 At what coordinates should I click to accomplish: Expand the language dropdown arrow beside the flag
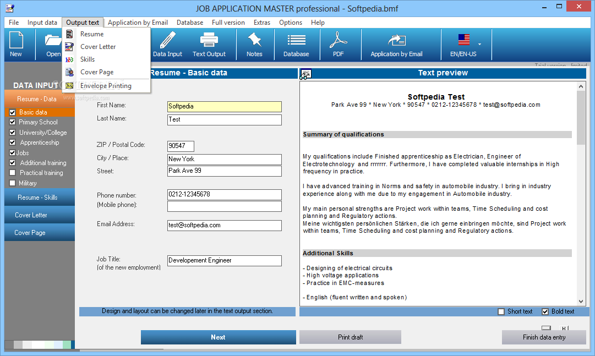(479, 45)
